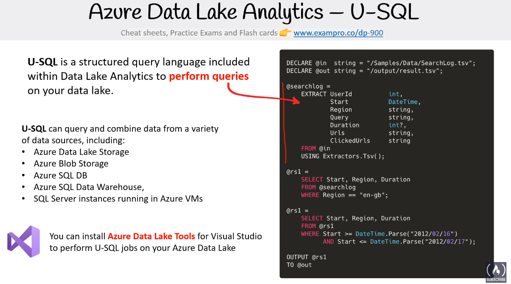Click the red 'perform queries' text
This screenshot has height=284, width=511.
[x=209, y=76]
